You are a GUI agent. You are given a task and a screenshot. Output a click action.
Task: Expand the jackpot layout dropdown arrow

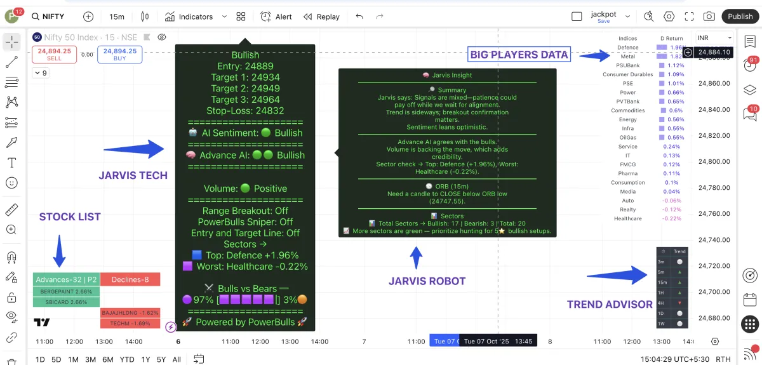pos(627,17)
